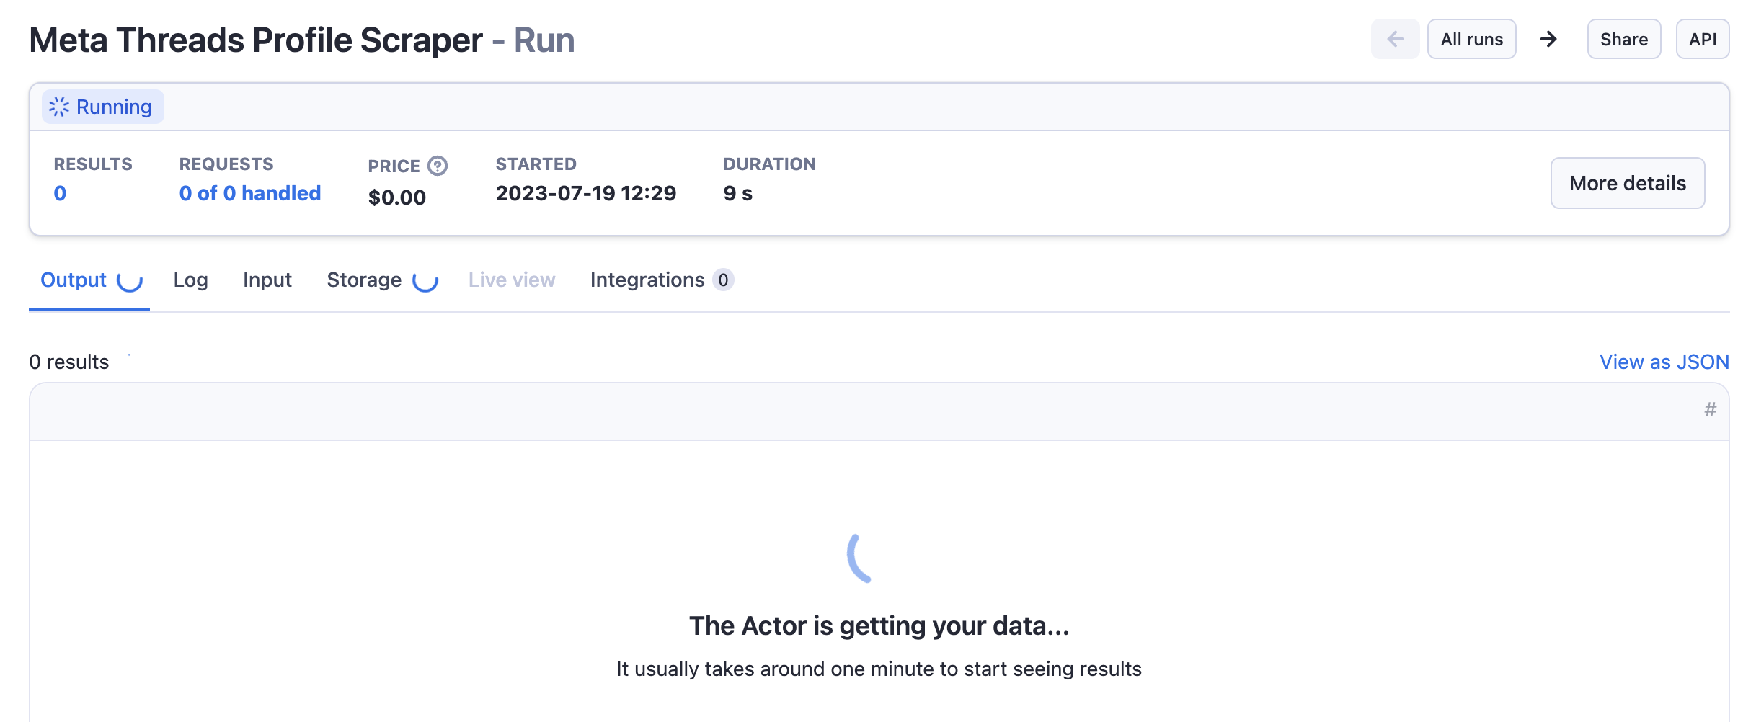Screen dimensions: 1756x722
Task: Click the price help question mark icon
Action: click(x=438, y=166)
